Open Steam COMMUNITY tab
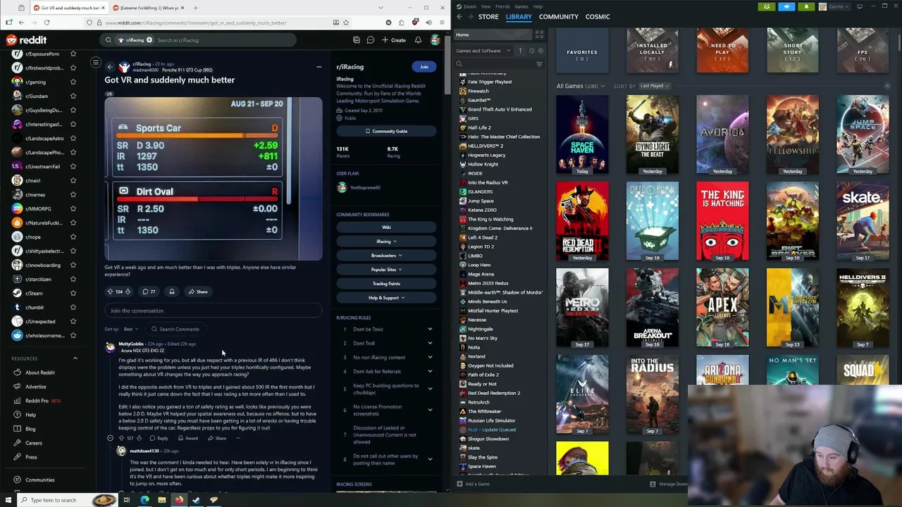The height and width of the screenshot is (507, 902). [x=559, y=17]
